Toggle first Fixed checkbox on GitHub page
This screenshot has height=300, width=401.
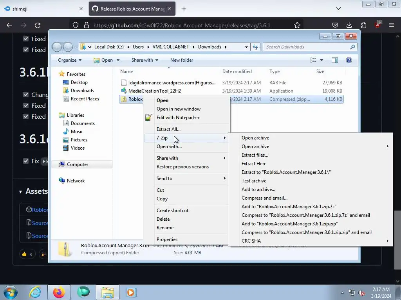click(x=26, y=39)
